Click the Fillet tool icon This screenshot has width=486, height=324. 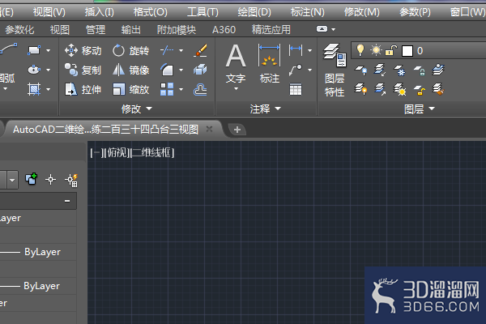167,70
